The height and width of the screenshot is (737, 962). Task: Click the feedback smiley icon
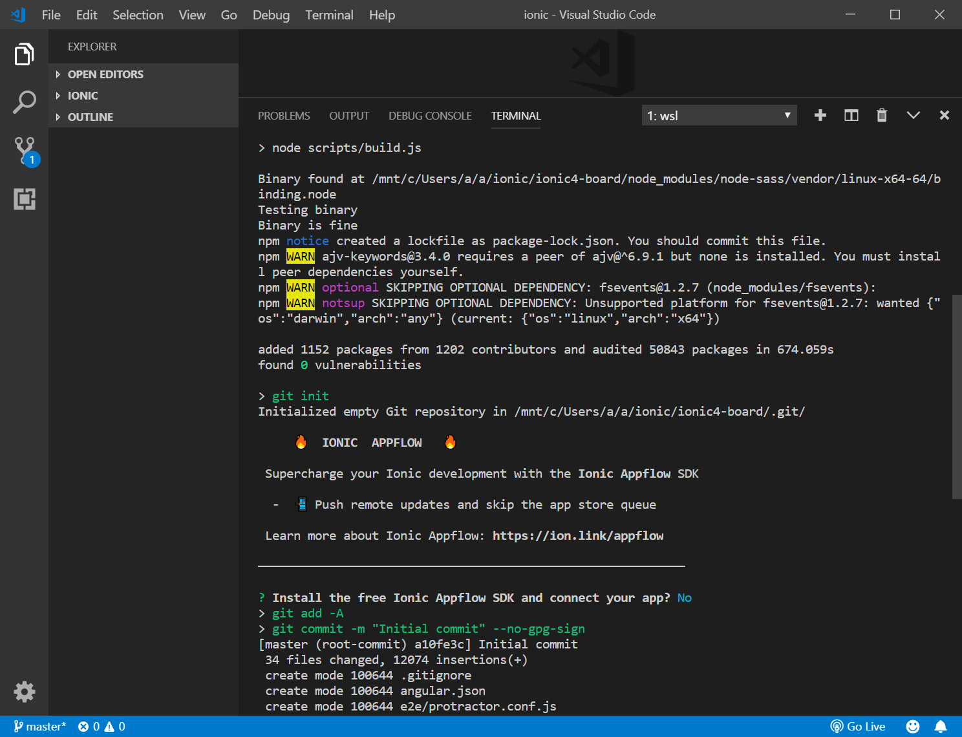coord(912,727)
